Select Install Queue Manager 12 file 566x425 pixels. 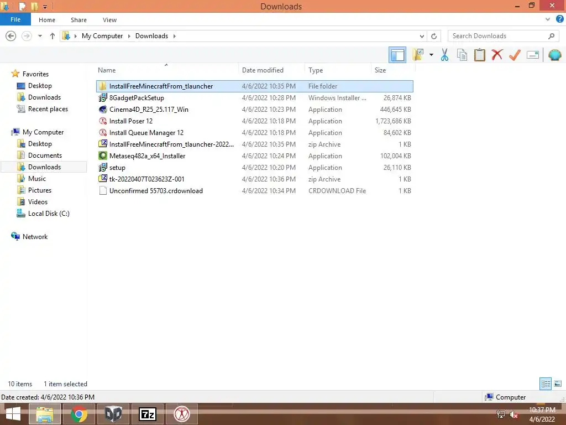pos(254,133)
